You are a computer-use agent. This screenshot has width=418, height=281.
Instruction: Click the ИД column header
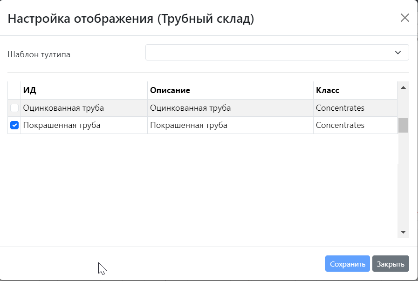tap(84, 90)
